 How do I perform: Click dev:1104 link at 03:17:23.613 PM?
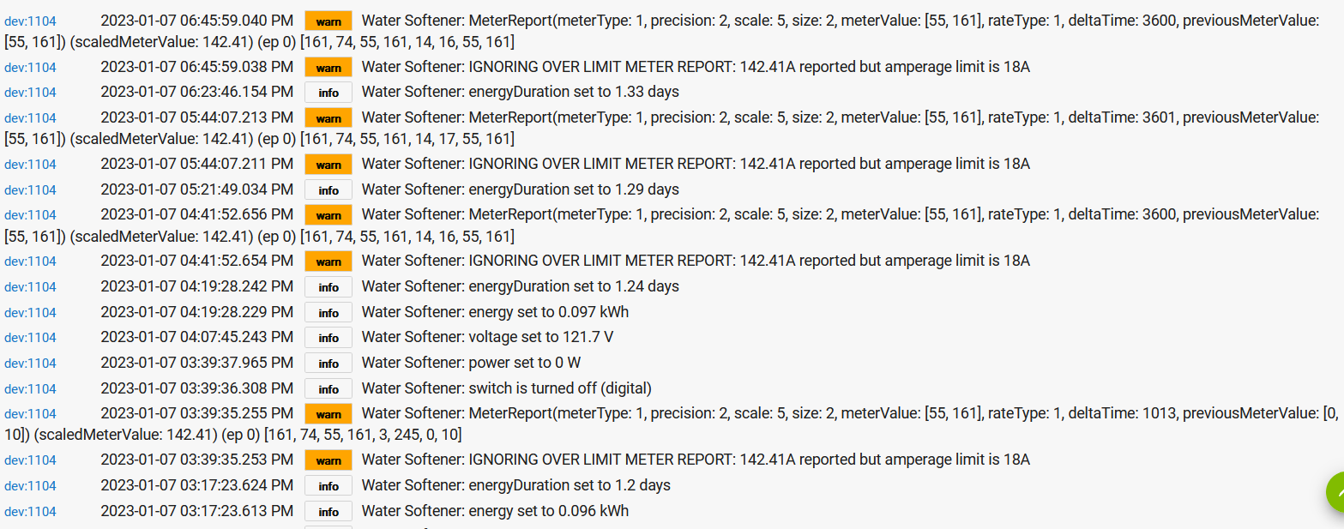click(x=30, y=512)
